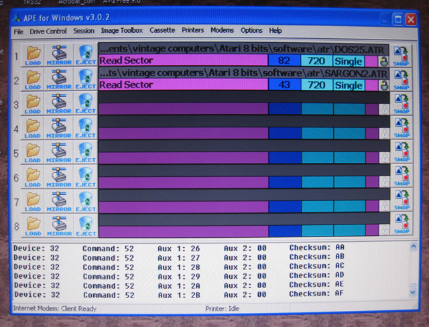Open the File menu

pos(18,31)
